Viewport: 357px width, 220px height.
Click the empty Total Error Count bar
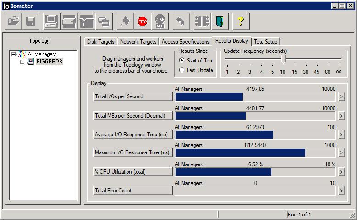255,191
